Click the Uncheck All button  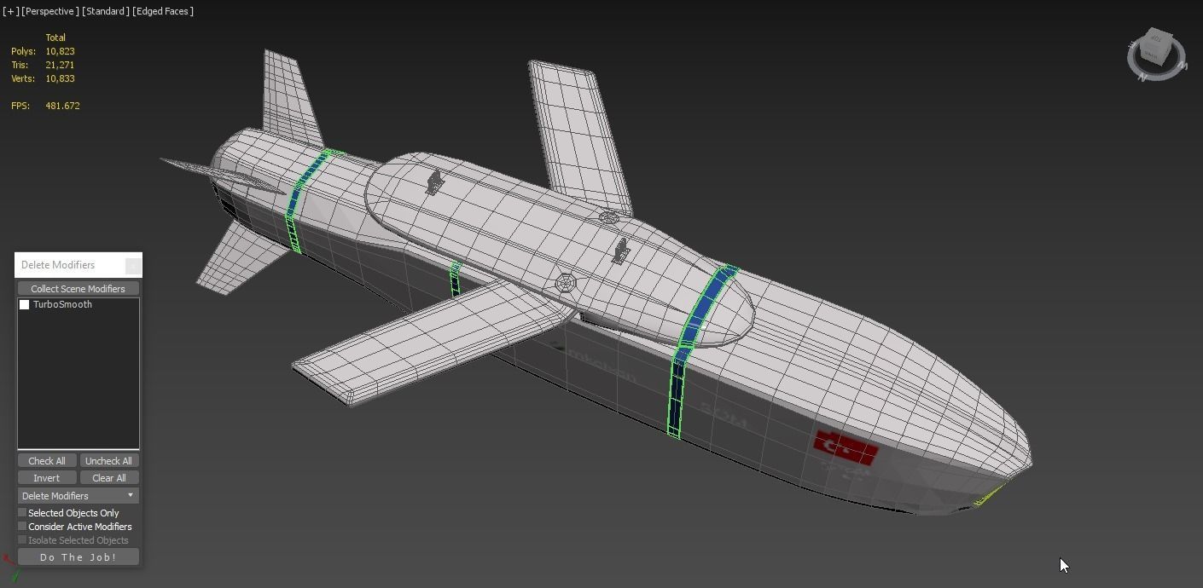(x=108, y=461)
